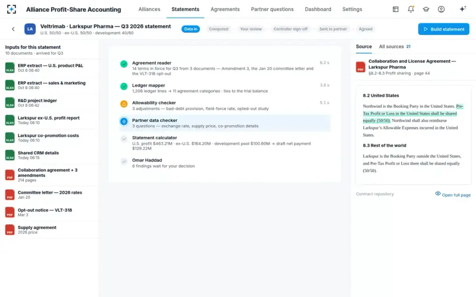Select the Your review stage
Image resolution: width=476 pixels, height=297 pixels.
tap(251, 29)
